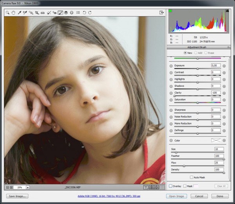This screenshot has height=204, width=235.
Task: Click the Size slider handle
Action: click(176, 152)
